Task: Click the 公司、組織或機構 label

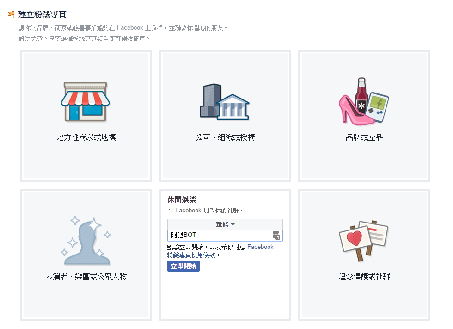Action: click(x=225, y=137)
